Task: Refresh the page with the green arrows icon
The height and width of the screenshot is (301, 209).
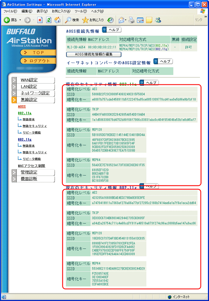Action: click(x=49, y=20)
